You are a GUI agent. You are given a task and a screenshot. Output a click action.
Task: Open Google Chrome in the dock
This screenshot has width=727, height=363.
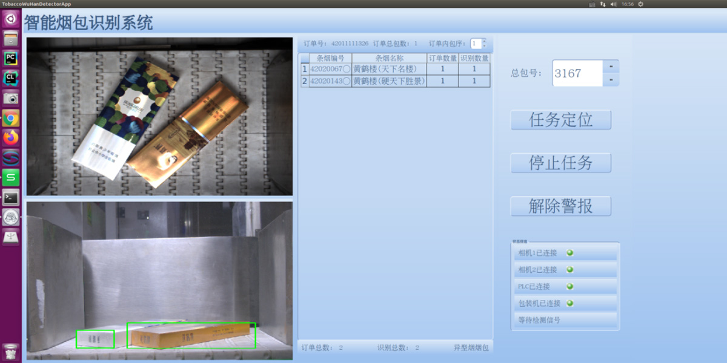11,118
